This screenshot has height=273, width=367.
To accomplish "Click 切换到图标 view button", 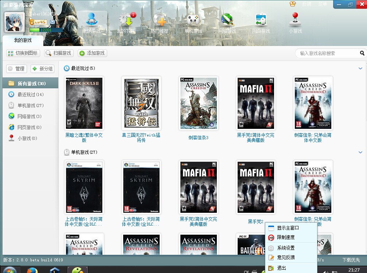I will [x=23, y=53].
